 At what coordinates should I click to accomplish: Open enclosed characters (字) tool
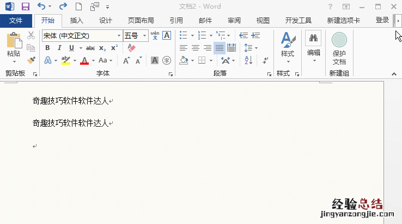[167, 60]
